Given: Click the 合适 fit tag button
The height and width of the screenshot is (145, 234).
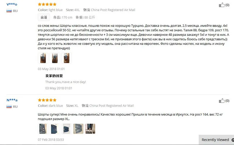Looking at the screenshot, I should click(44, 17).
